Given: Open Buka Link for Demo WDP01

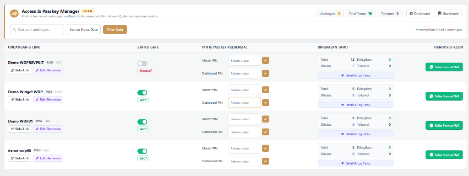Looking at the screenshot, I should tap(19, 129).
